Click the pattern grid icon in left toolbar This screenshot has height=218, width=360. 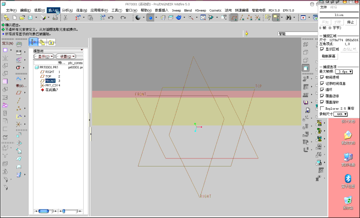click(5, 81)
